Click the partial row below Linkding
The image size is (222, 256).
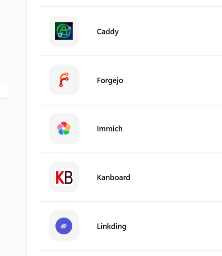[x=131, y=253]
